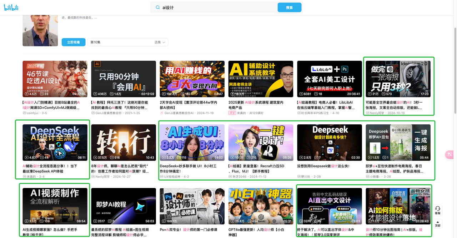Open title 可能是全世界最会做设计的AI
Screen dimensions: 457x238
coord(395,105)
